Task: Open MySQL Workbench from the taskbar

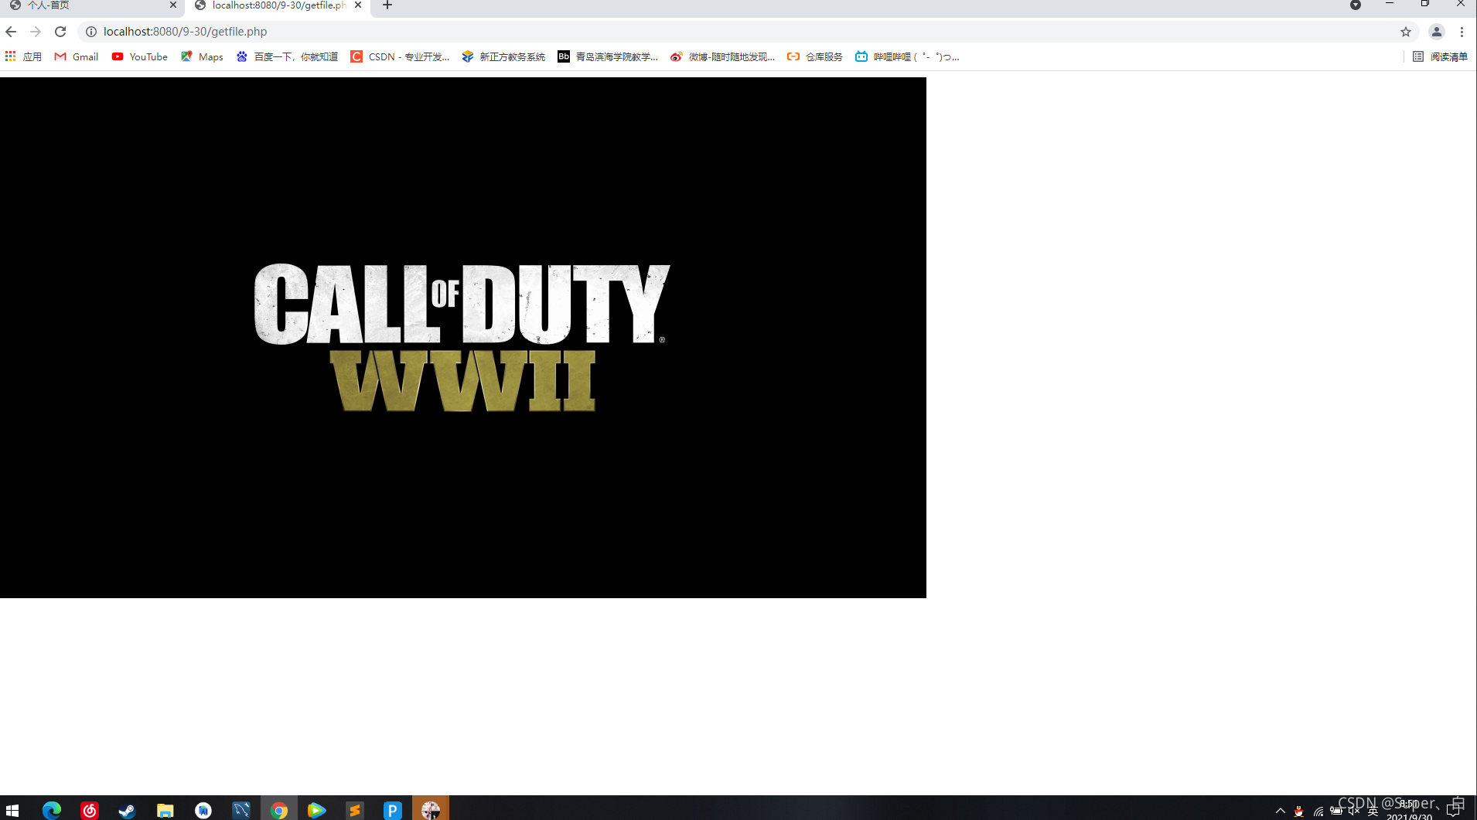Action: click(241, 809)
